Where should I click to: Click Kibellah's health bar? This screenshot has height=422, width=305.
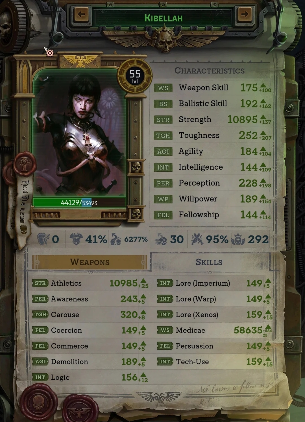point(79,202)
